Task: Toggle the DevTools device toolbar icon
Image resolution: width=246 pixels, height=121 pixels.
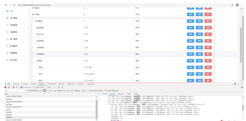Action: tap(9, 84)
